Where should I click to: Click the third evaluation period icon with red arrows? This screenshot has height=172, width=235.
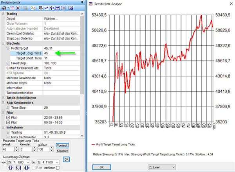(x=26, y=168)
